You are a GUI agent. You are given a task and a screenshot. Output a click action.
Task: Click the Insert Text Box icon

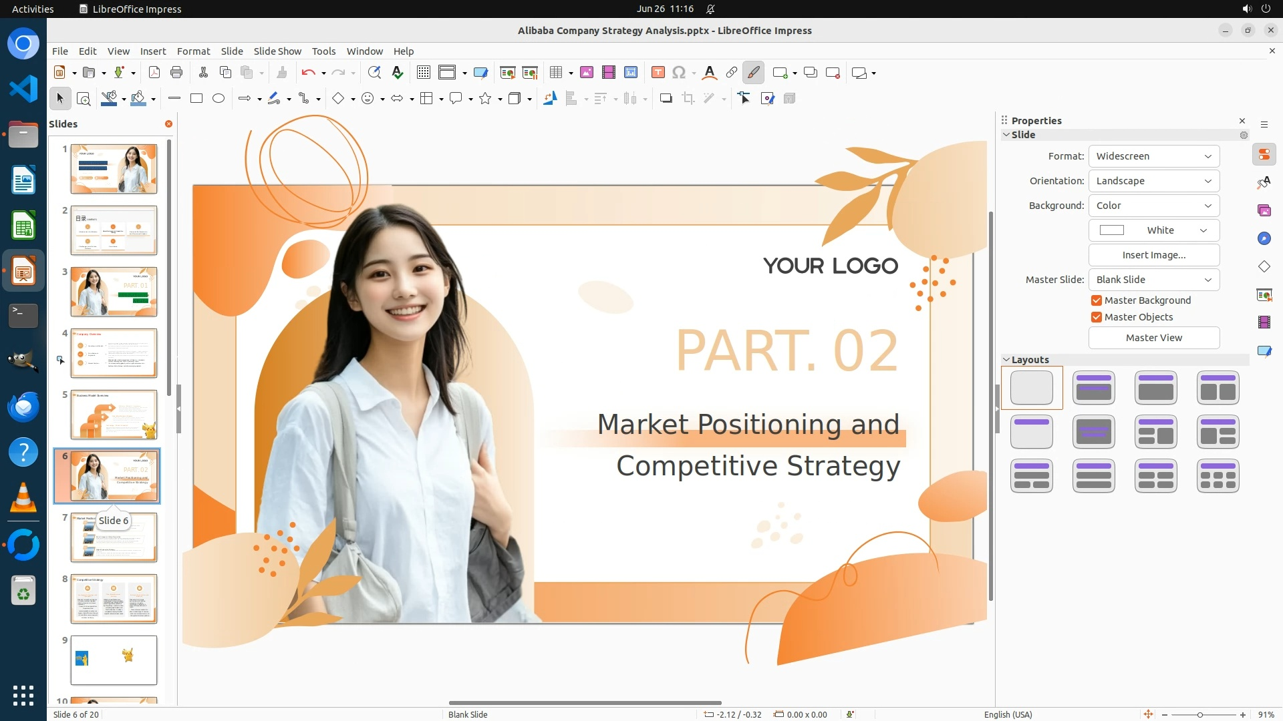click(x=658, y=73)
